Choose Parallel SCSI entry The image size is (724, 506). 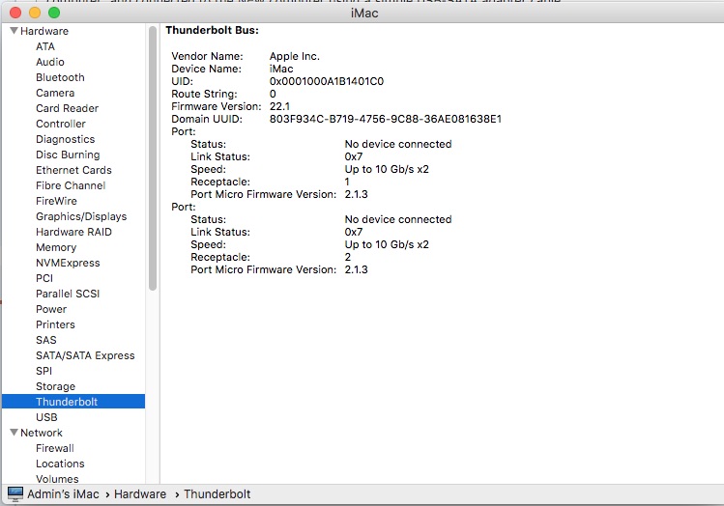[68, 294]
